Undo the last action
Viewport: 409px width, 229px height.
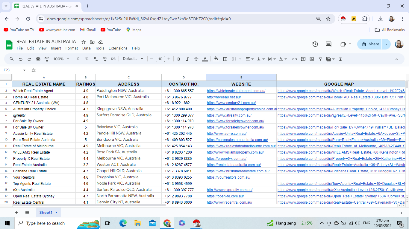tap(21, 59)
